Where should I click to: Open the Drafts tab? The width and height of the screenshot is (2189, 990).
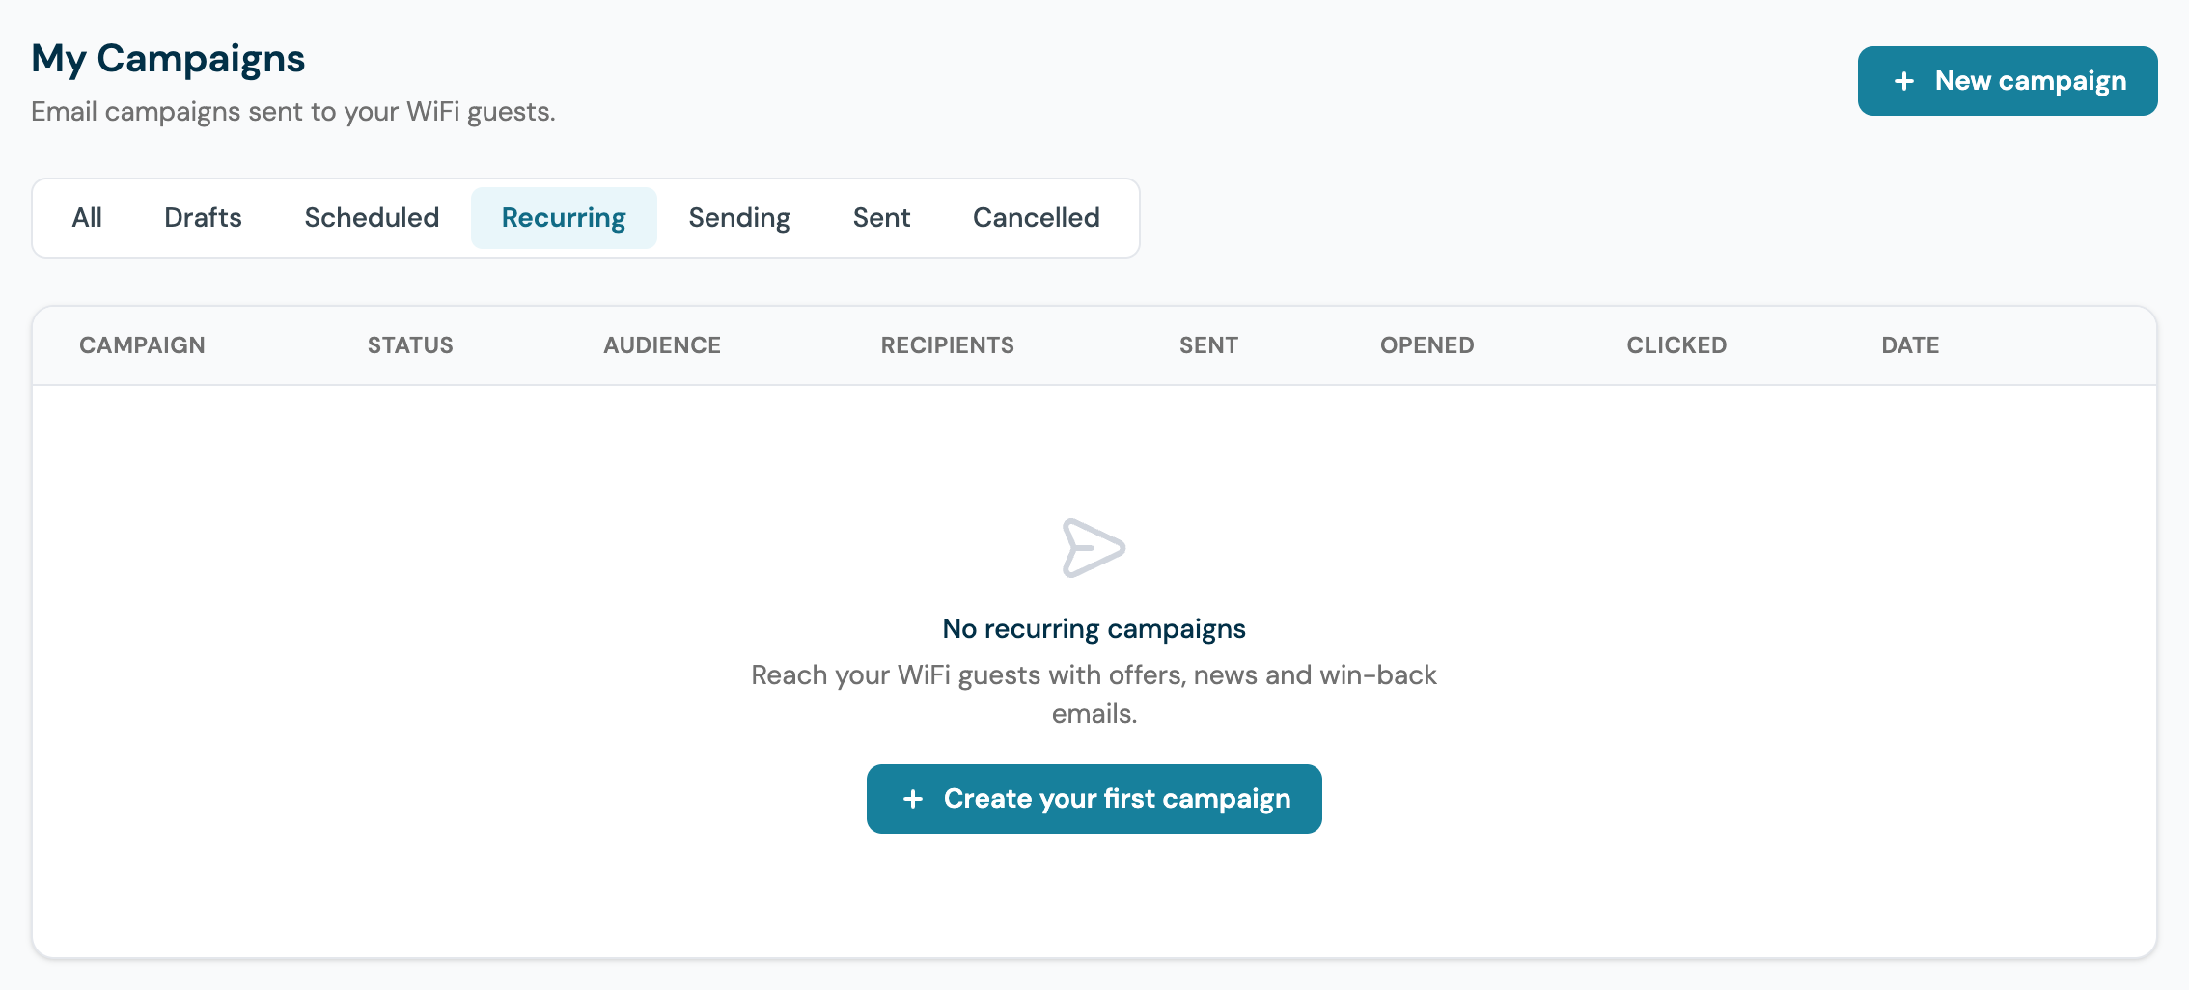click(203, 218)
